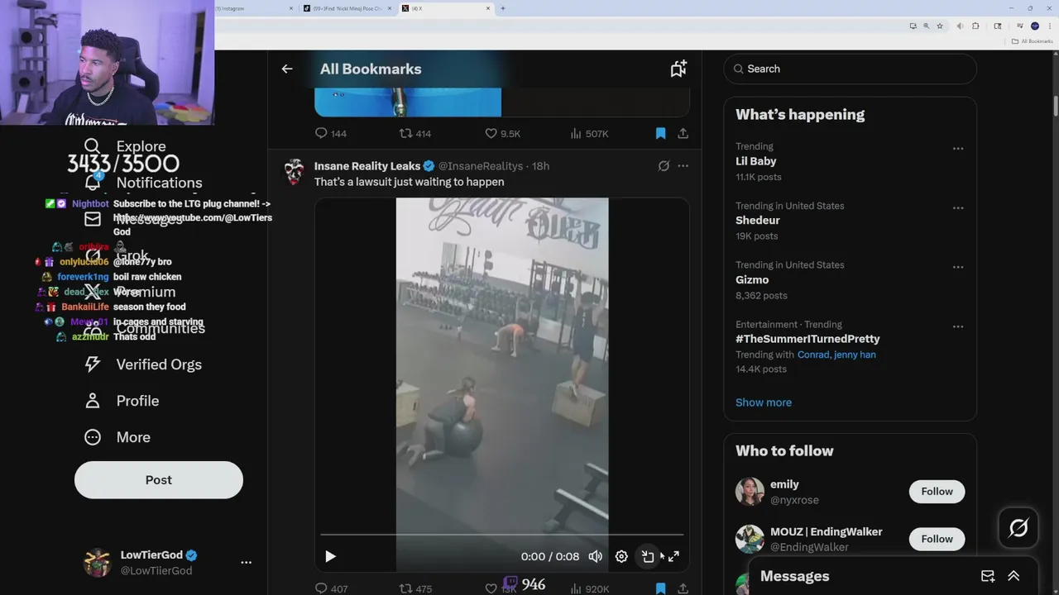Share the post with 507K views
Image resolution: width=1059 pixels, height=595 pixels.
(683, 133)
